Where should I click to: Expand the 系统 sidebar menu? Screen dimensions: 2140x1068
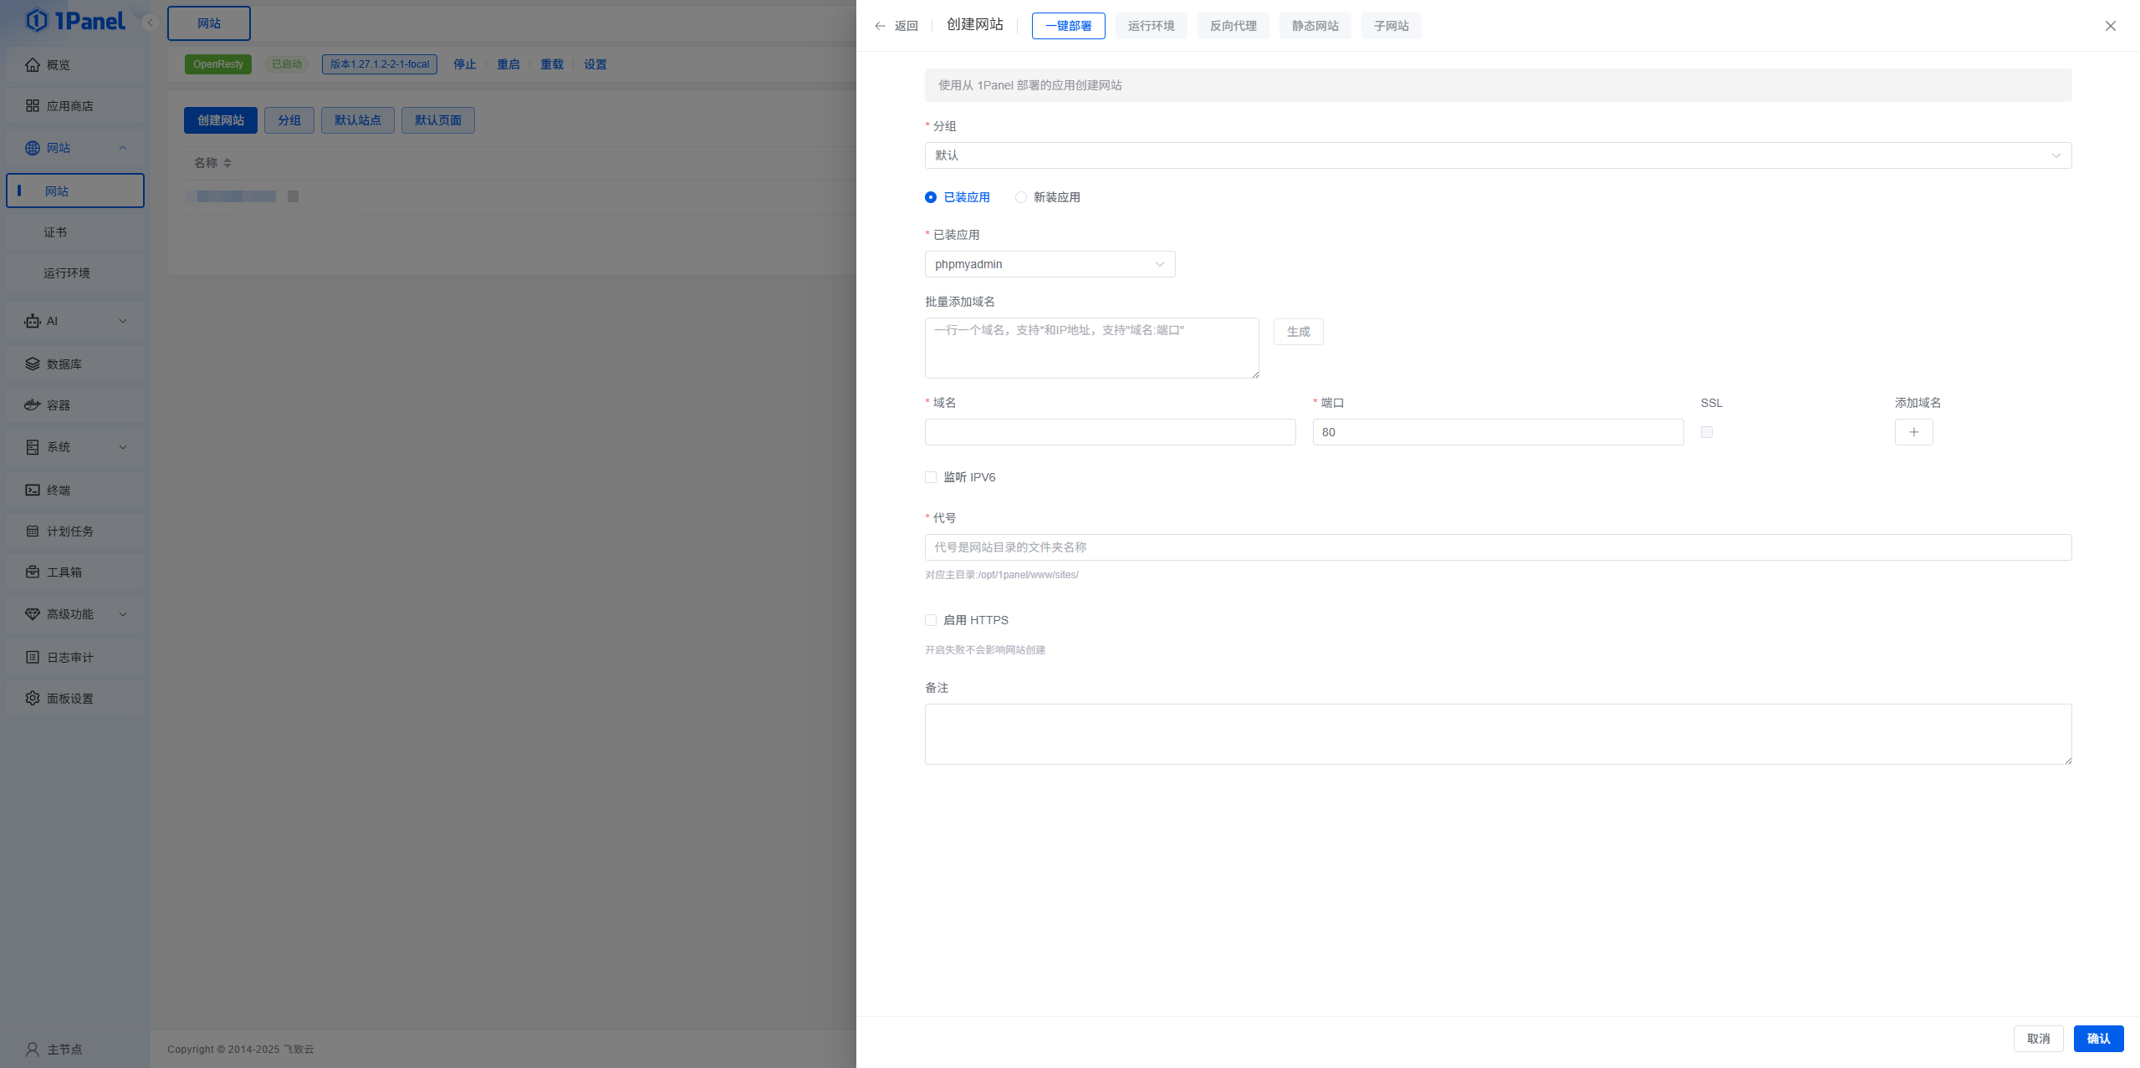[75, 447]
